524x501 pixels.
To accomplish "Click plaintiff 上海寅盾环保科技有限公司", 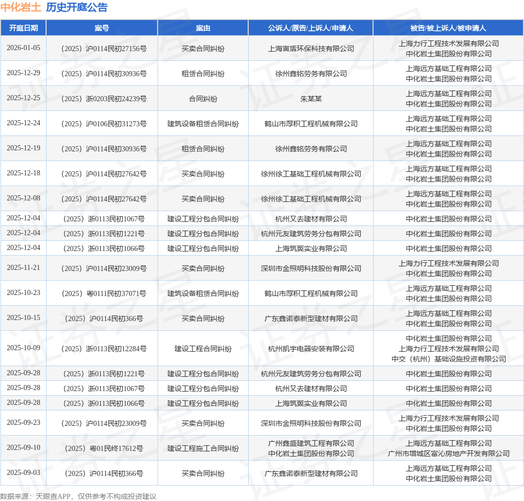I will (311, 49).
